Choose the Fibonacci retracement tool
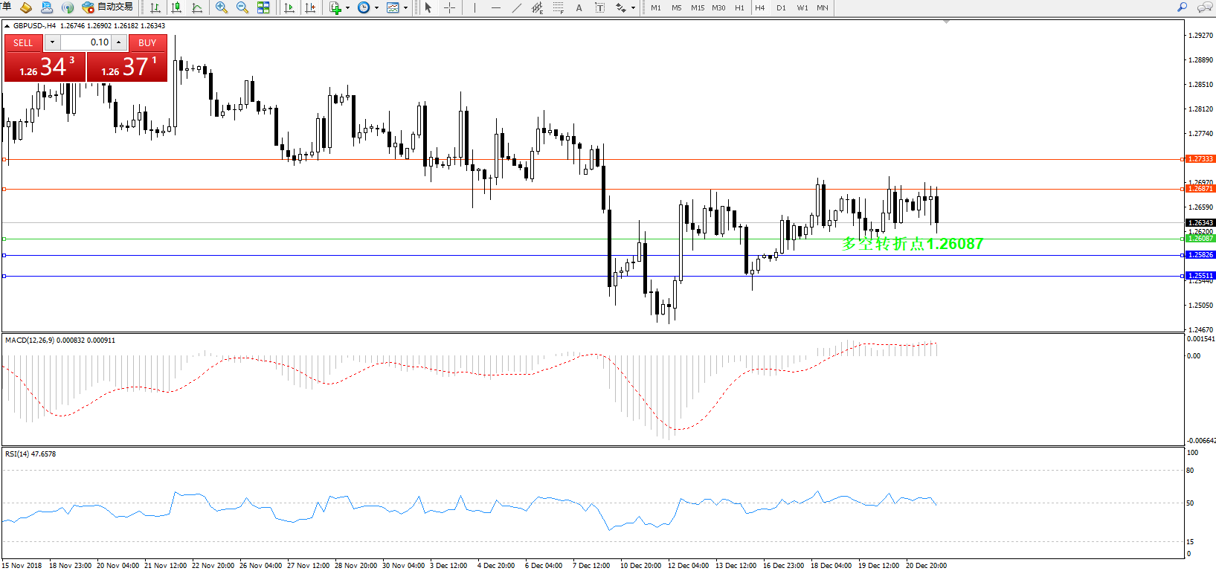1216x571 pixels. click(558, 7)
